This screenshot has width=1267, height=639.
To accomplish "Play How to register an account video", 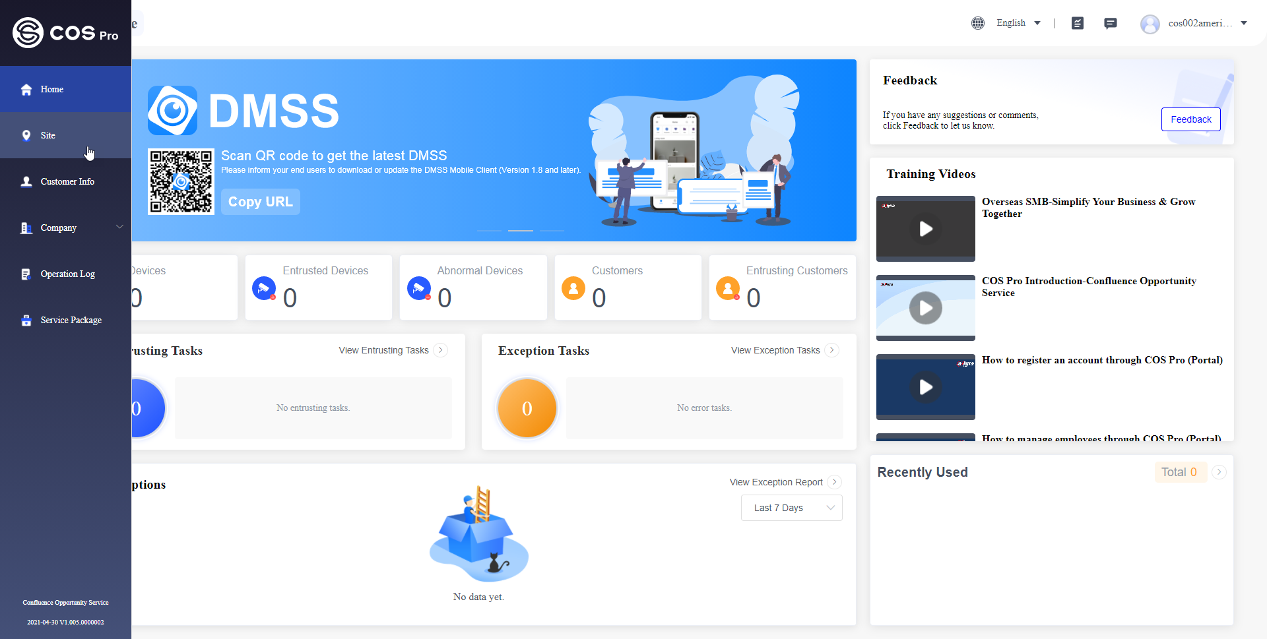I will [926, 387].
